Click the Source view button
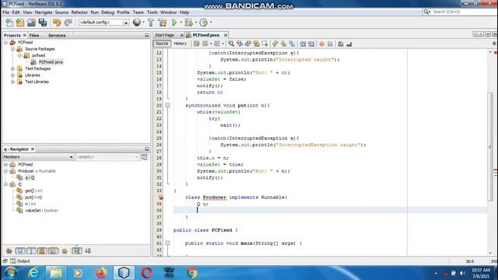Image resolution: width=498 pixels, height=280 pixels. point(162,44)
